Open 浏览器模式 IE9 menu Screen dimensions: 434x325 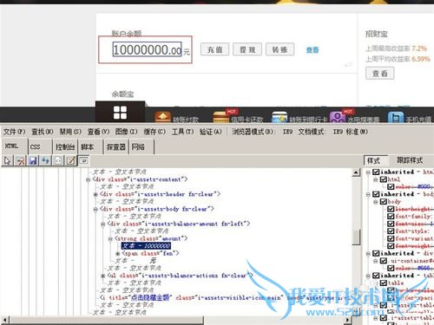tap(262, 132)
